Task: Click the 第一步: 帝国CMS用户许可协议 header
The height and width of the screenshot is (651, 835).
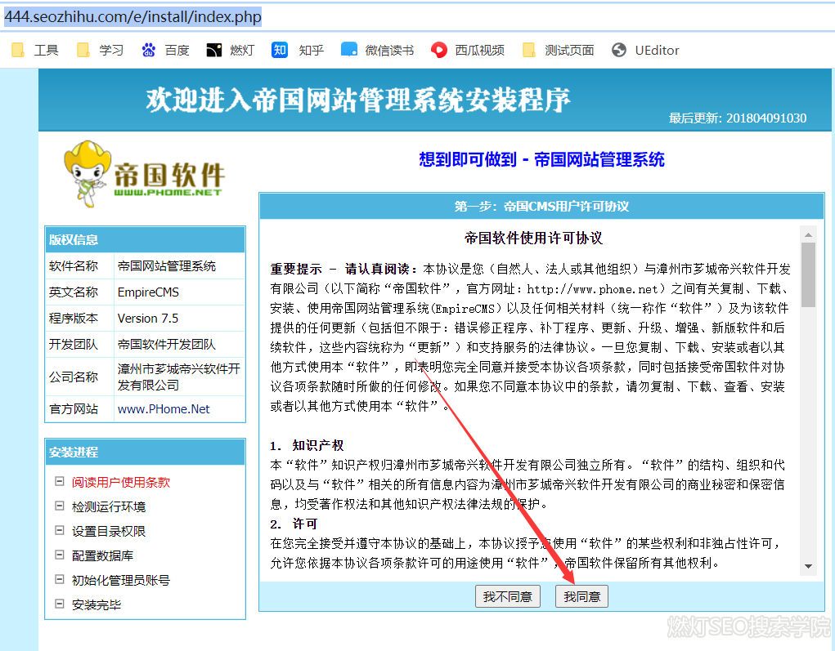Action: (541, 207)
